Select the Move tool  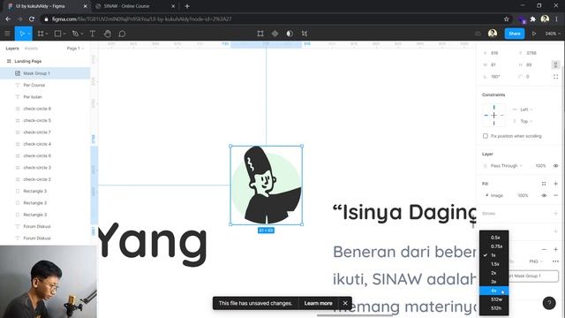tap(21, 34)
